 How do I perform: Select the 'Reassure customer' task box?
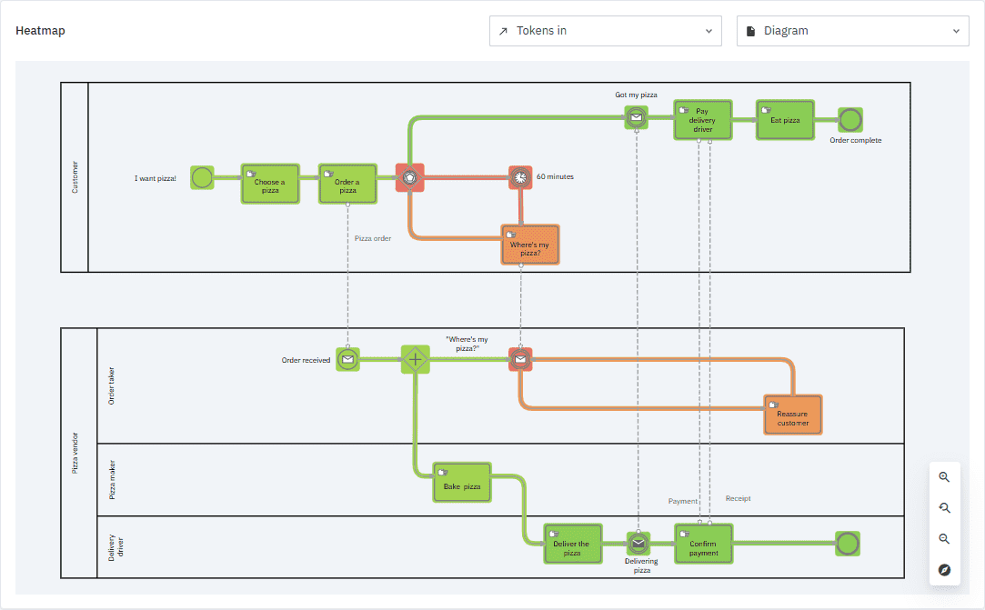coord(792,415)
